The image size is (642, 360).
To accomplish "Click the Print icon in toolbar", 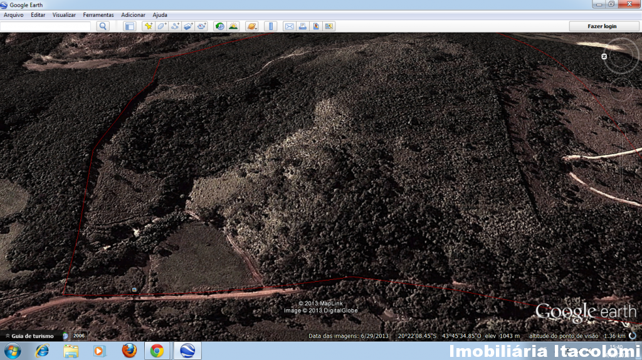I will pyautogui.click(x=303, y=26).
